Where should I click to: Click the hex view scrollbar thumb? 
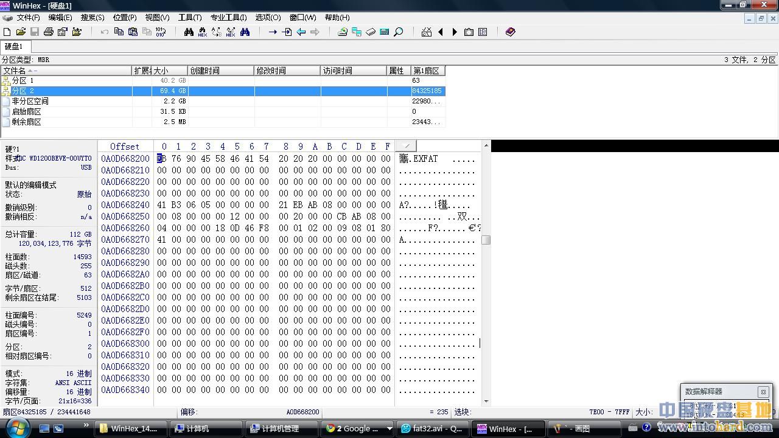(x=486, y=240)
